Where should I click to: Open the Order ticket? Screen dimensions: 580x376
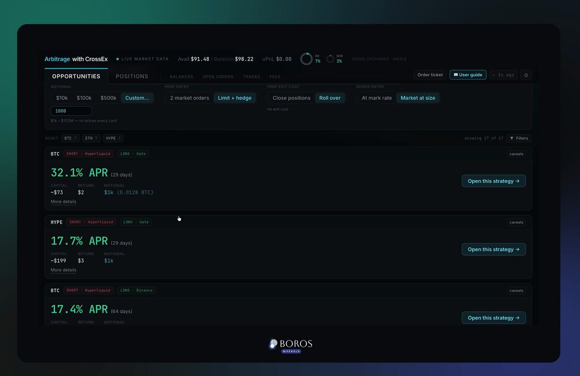[430, 75]
